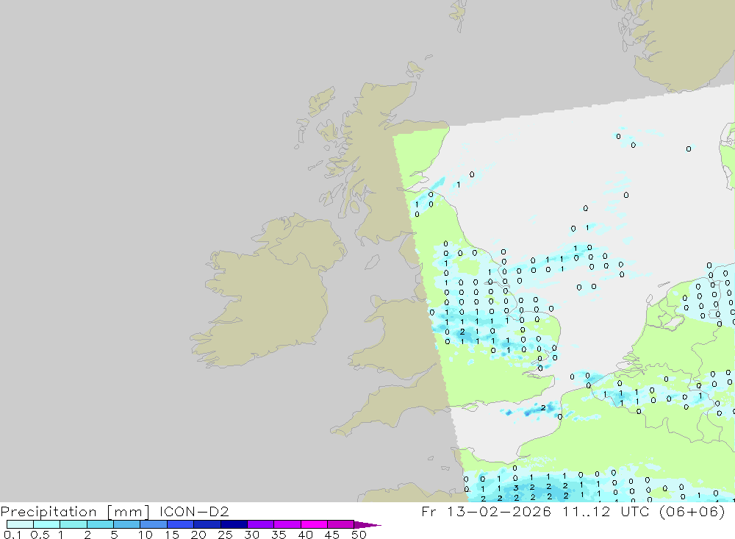Click the legend label "15"
The image size is (735, 539).
point(172,535)
